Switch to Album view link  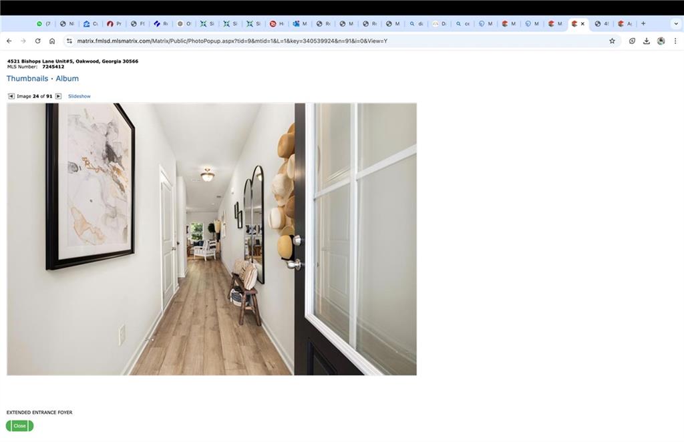click(x=67, y=79)
